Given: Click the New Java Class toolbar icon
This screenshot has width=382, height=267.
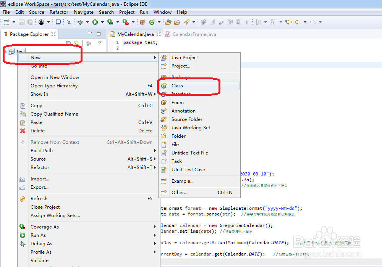Looking at the screenshot, I should click(152, 22).
